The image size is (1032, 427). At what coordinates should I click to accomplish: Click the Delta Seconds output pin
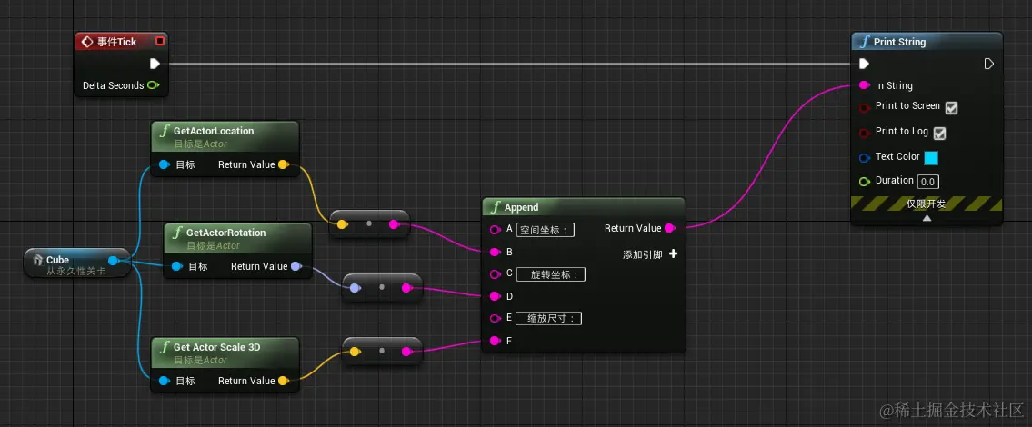coord(153,85)
